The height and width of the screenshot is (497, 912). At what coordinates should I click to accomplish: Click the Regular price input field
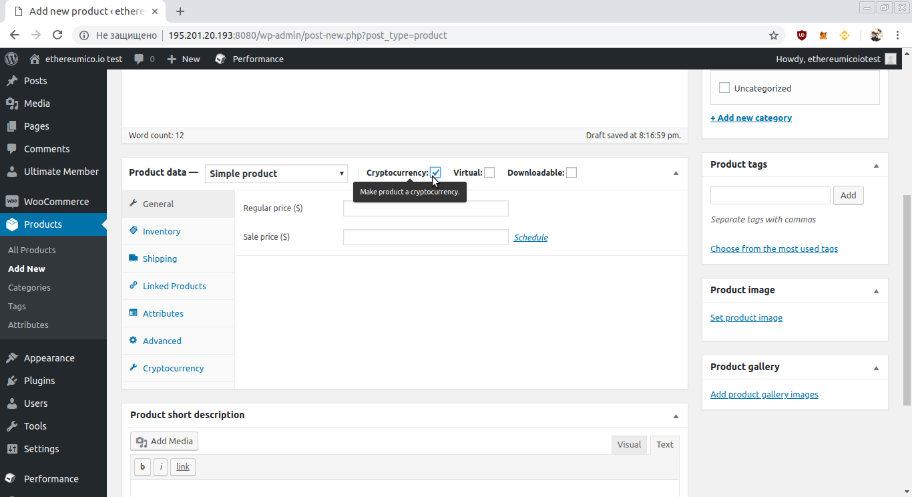coord(426,208)
